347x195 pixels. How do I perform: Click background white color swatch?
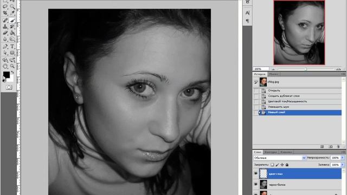[11, 79]
